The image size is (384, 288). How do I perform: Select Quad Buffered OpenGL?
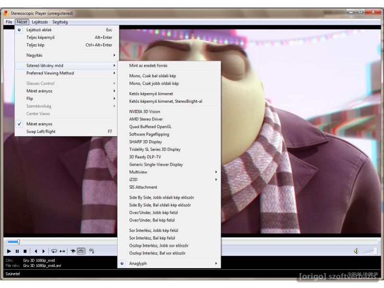(x=169, y=127)
